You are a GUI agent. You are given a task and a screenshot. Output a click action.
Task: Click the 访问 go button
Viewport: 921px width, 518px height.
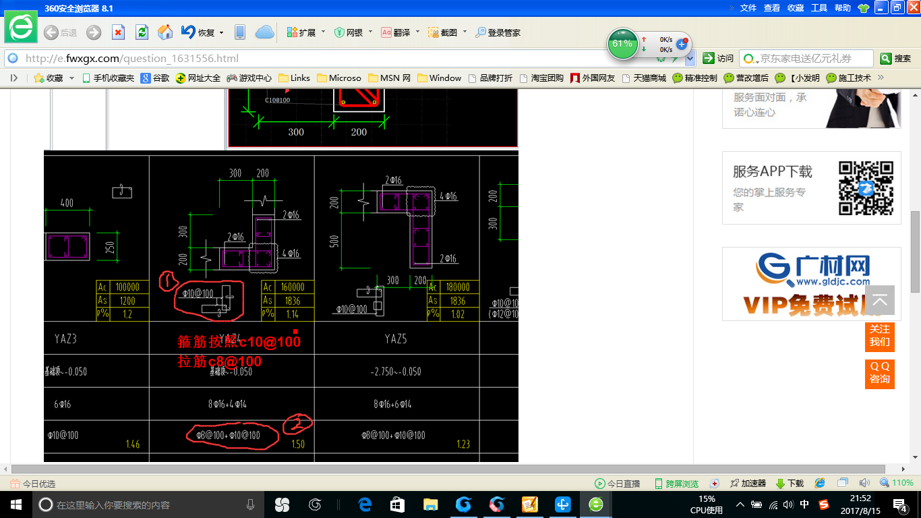718,59
